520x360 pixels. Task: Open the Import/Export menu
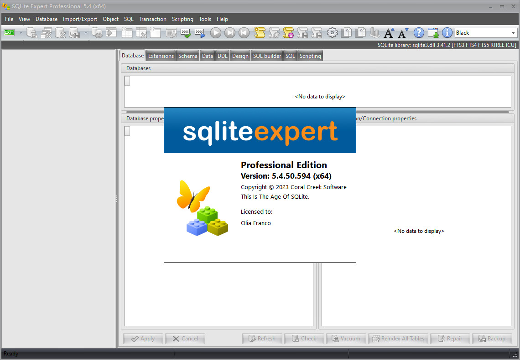tap(80, 19)
